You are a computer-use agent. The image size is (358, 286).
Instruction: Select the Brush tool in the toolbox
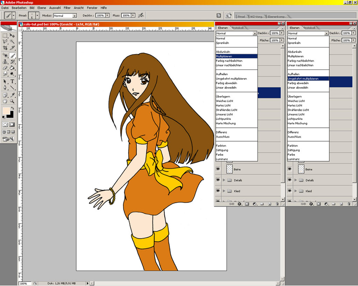(x=13, y=55)
